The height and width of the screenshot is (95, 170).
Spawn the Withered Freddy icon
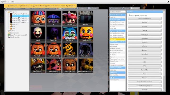tap(70, 66)
